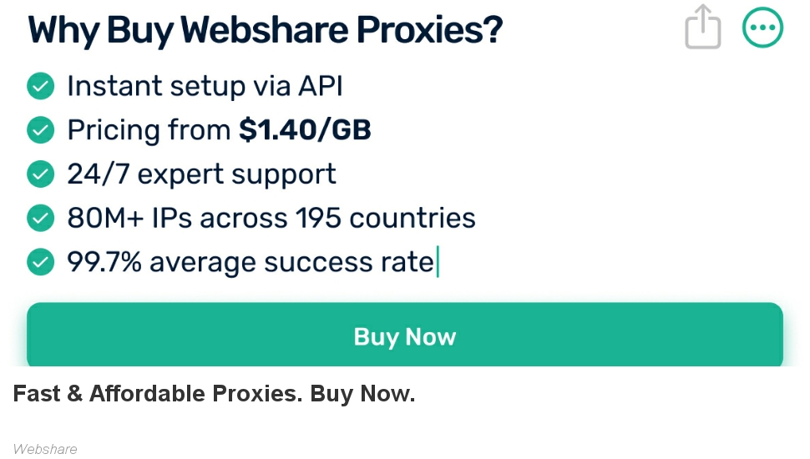
Task: Click the 80M+ IPs text
Action: point(129,218)
